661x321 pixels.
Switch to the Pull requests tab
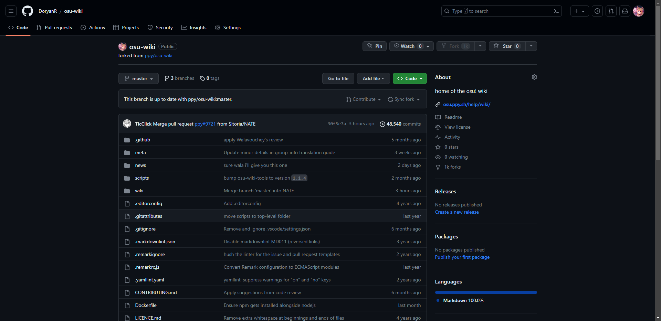54,28
